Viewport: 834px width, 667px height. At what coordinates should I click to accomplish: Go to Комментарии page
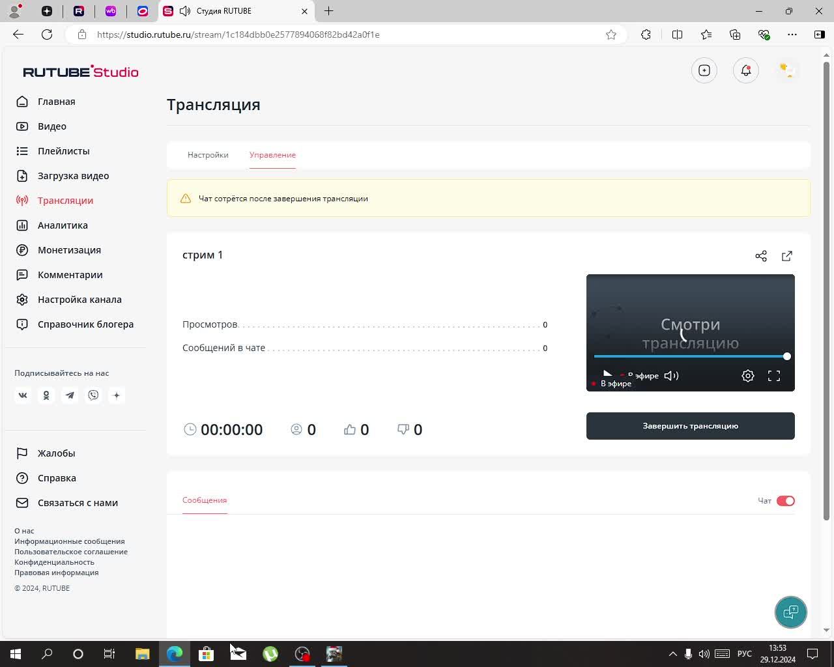tap(59, 275)
